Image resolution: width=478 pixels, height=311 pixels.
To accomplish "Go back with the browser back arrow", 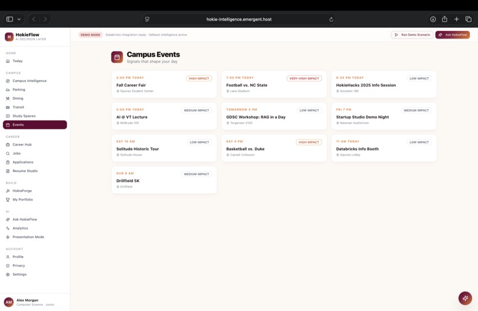I will (x=34, y=19).
